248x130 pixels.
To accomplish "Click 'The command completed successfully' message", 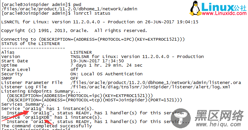I will [x=47, y=126].
